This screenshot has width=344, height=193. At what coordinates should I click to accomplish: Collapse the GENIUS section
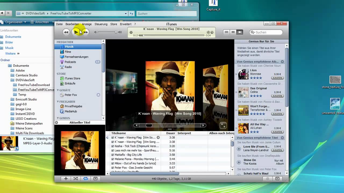point(58,118)
